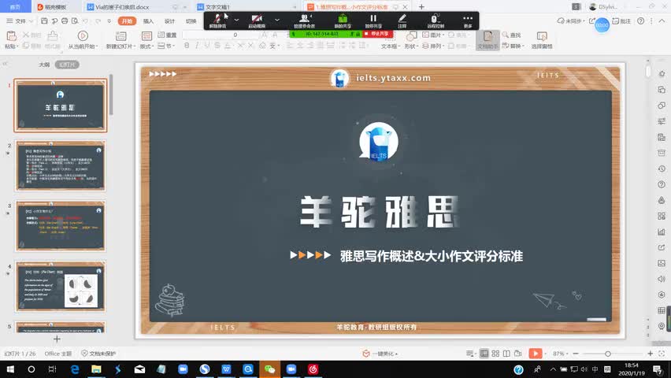Open the Selection Pane icon

(542, 36)
